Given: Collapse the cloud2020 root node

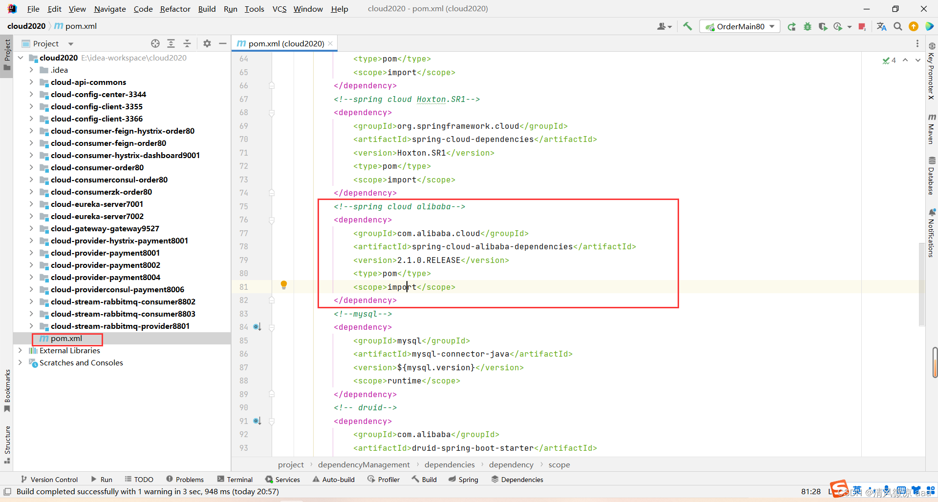Looking at the screenshot, I should pyautogui.click(x=21, y=58).
